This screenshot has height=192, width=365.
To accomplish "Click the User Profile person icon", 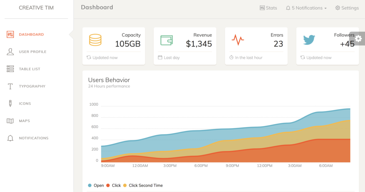I will (x=10, y=52).
